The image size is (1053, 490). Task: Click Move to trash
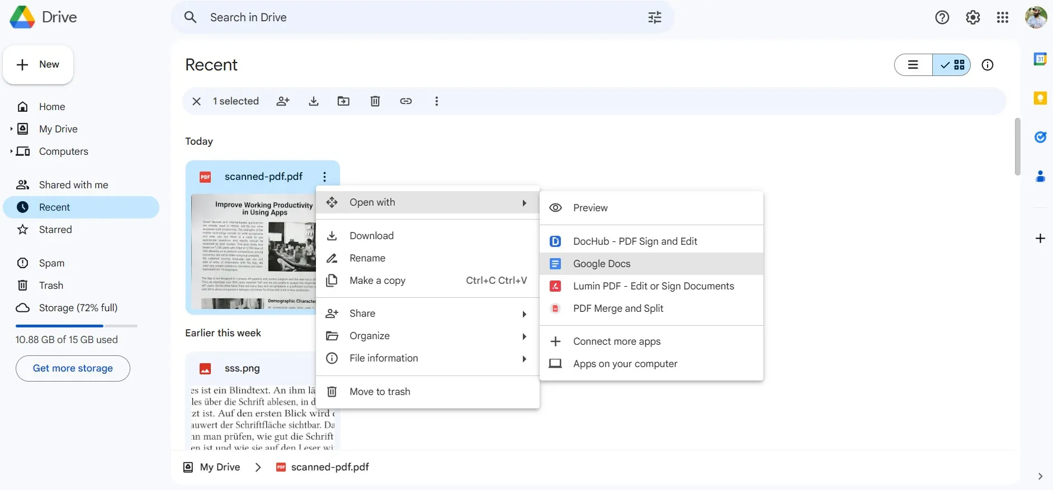coord(427,392)
